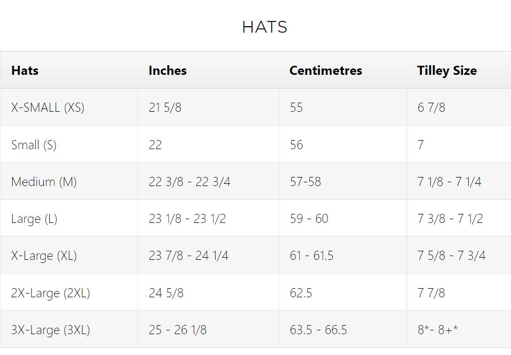511x355 pixels.
Task: Select the 6 7/8 Tilley size cell
Action: pyautogui.click(x=431, y=107)
